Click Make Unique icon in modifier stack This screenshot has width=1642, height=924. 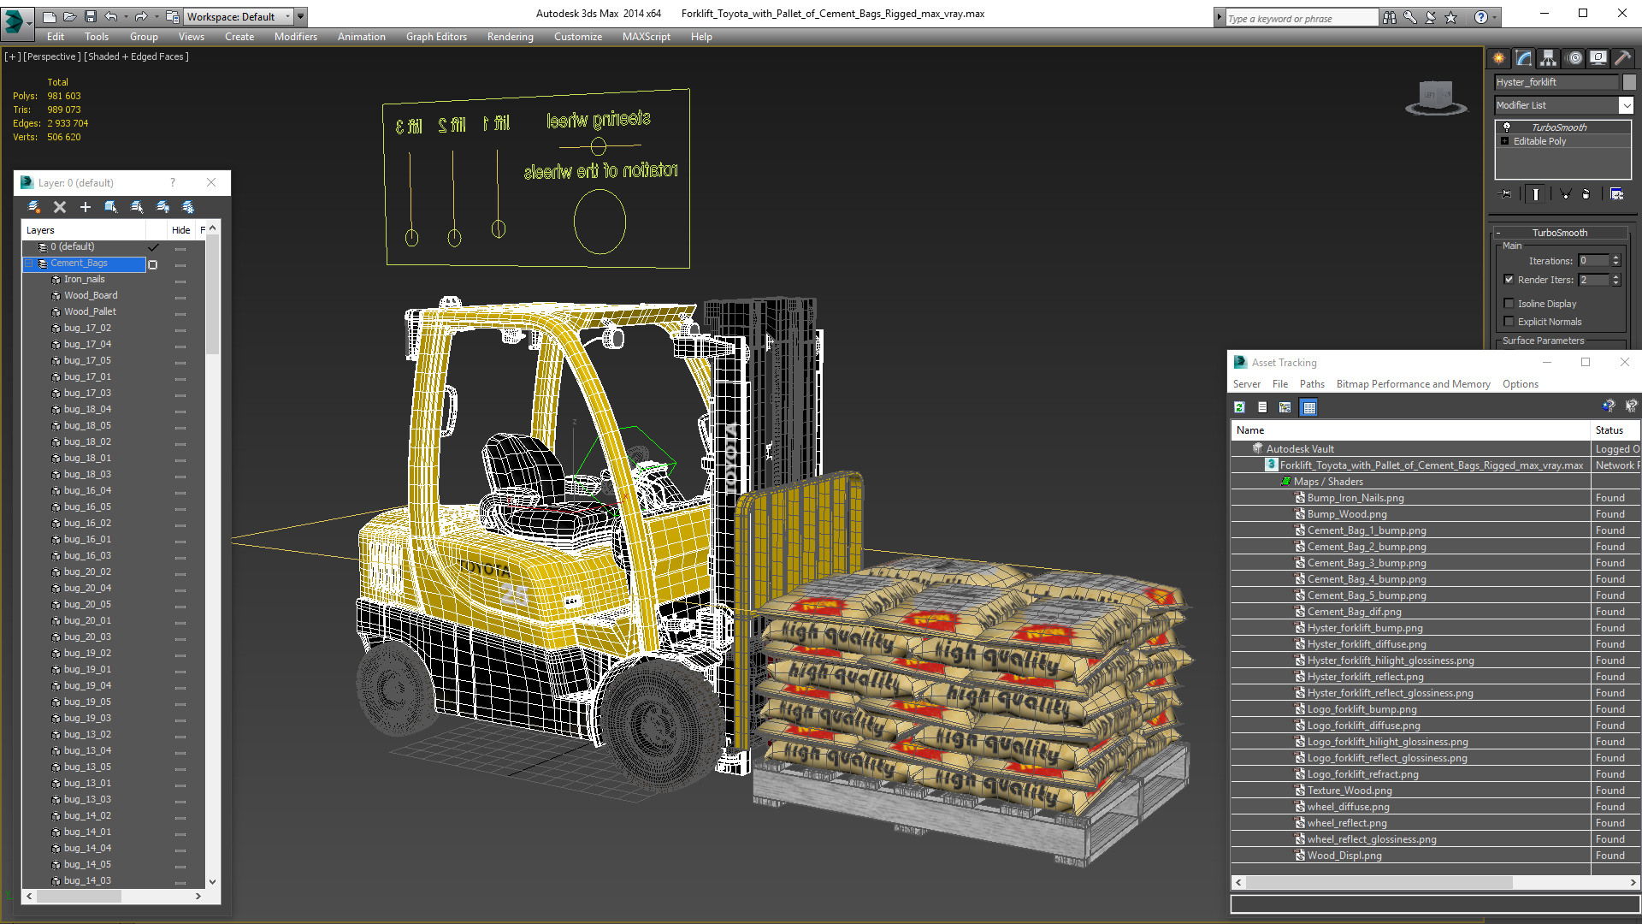1565,194
